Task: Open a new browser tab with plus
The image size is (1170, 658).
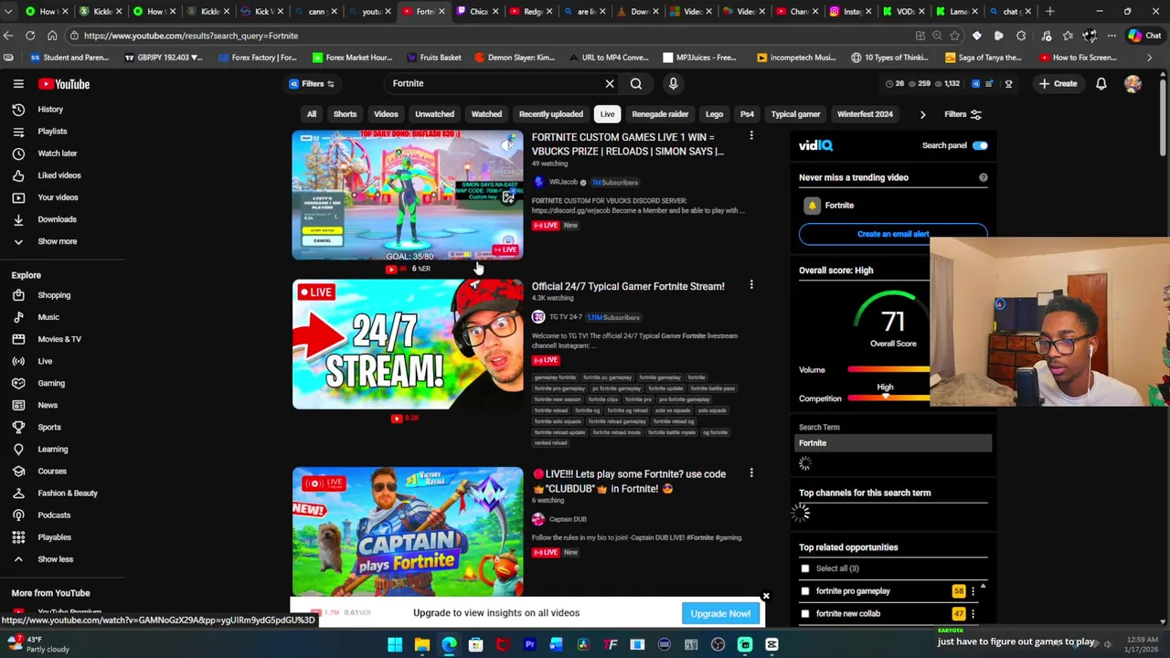Action: coord(1049,11)
